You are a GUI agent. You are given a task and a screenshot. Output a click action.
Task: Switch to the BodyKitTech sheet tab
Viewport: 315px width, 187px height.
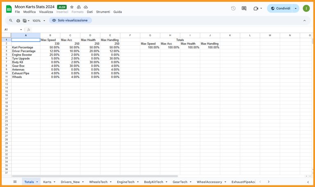pyautogui.click(x=153, y=182)
